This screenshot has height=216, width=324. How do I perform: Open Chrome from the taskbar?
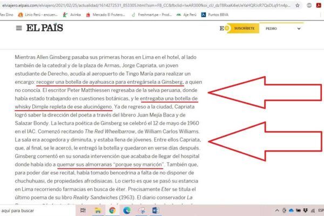[x=112, y=211]
